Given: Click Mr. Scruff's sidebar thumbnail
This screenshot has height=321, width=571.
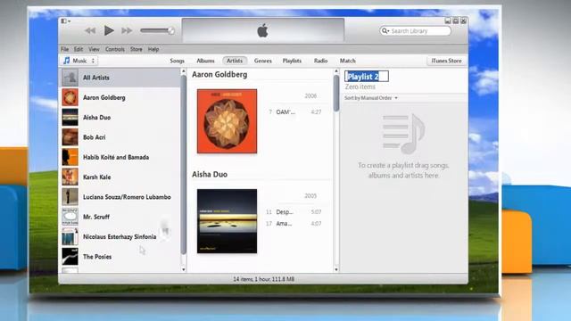Looking at the screenshot, I should (70, 217).
